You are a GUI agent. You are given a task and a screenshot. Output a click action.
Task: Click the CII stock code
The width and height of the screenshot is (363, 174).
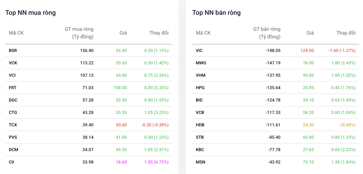point(11,162)
